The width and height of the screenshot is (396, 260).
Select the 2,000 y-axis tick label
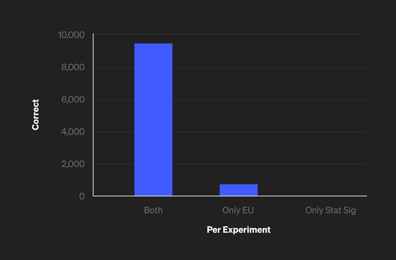(x=73, y=164)
